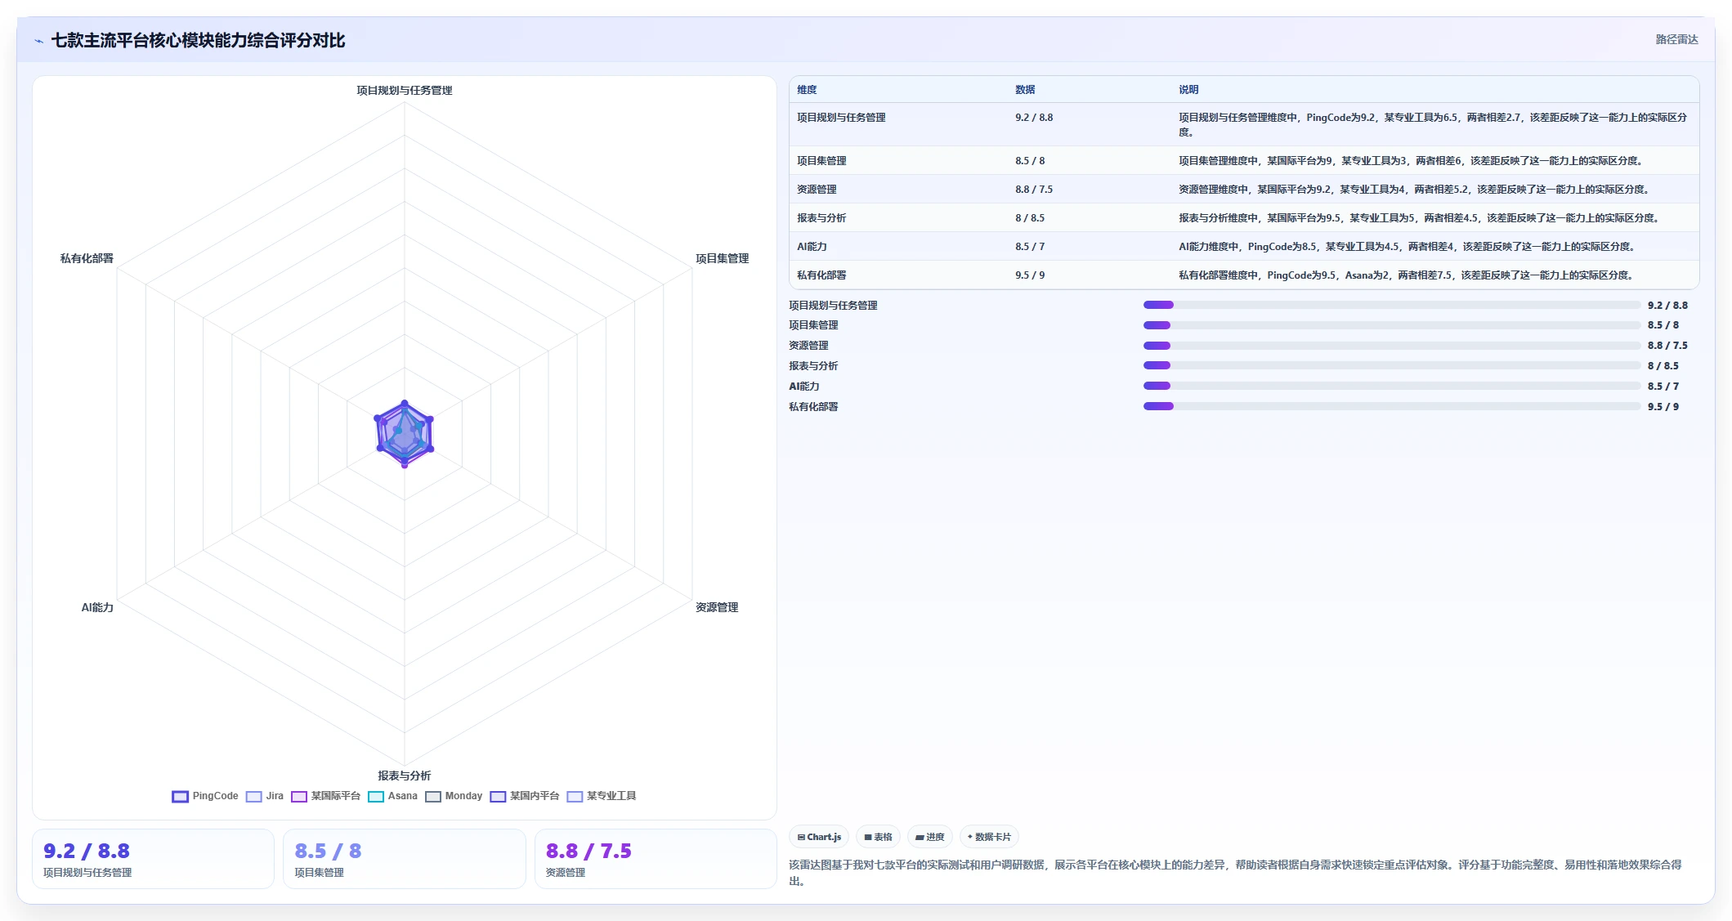This screenshot has height=921, width=1732.
Task: Click the radar axis label 报表与分析
Action: click(404, 776)
